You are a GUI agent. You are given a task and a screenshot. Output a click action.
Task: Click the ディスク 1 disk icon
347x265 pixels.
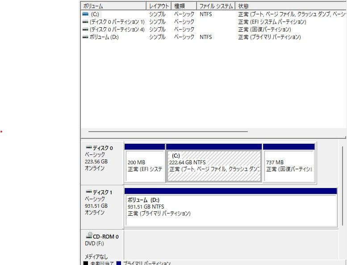89,192
